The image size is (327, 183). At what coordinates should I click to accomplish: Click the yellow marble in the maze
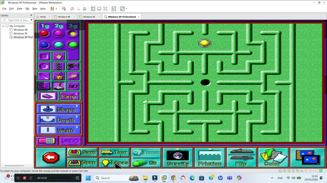(x=205, y=43)
